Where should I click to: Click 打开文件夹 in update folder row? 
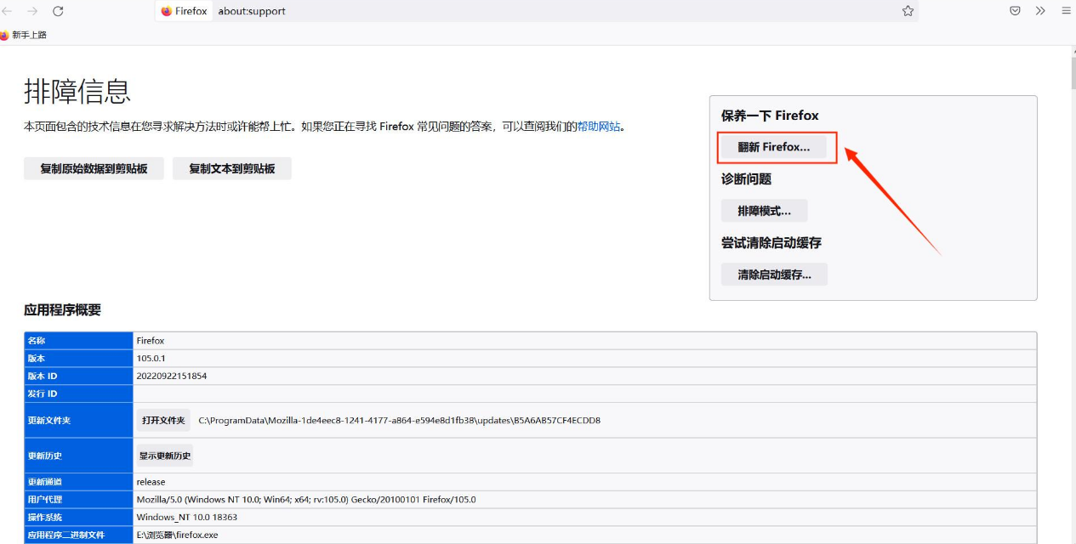coord(163,420)
